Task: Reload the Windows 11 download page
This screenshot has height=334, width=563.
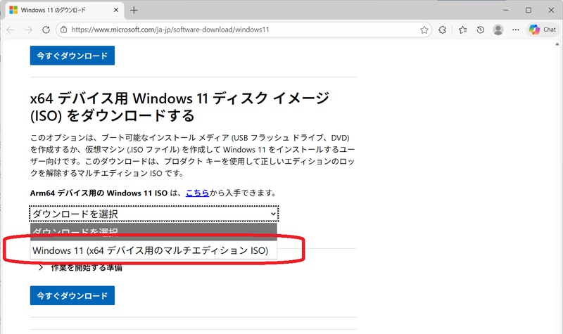Action: (46, 30)
